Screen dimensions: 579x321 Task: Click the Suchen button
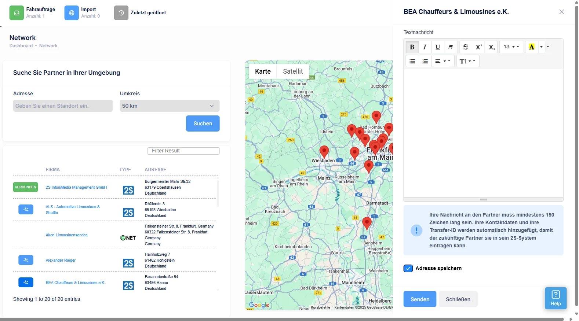click(x=203, y=123)
